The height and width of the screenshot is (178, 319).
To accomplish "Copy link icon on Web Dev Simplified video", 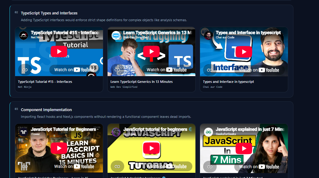I will coord(117,70).
